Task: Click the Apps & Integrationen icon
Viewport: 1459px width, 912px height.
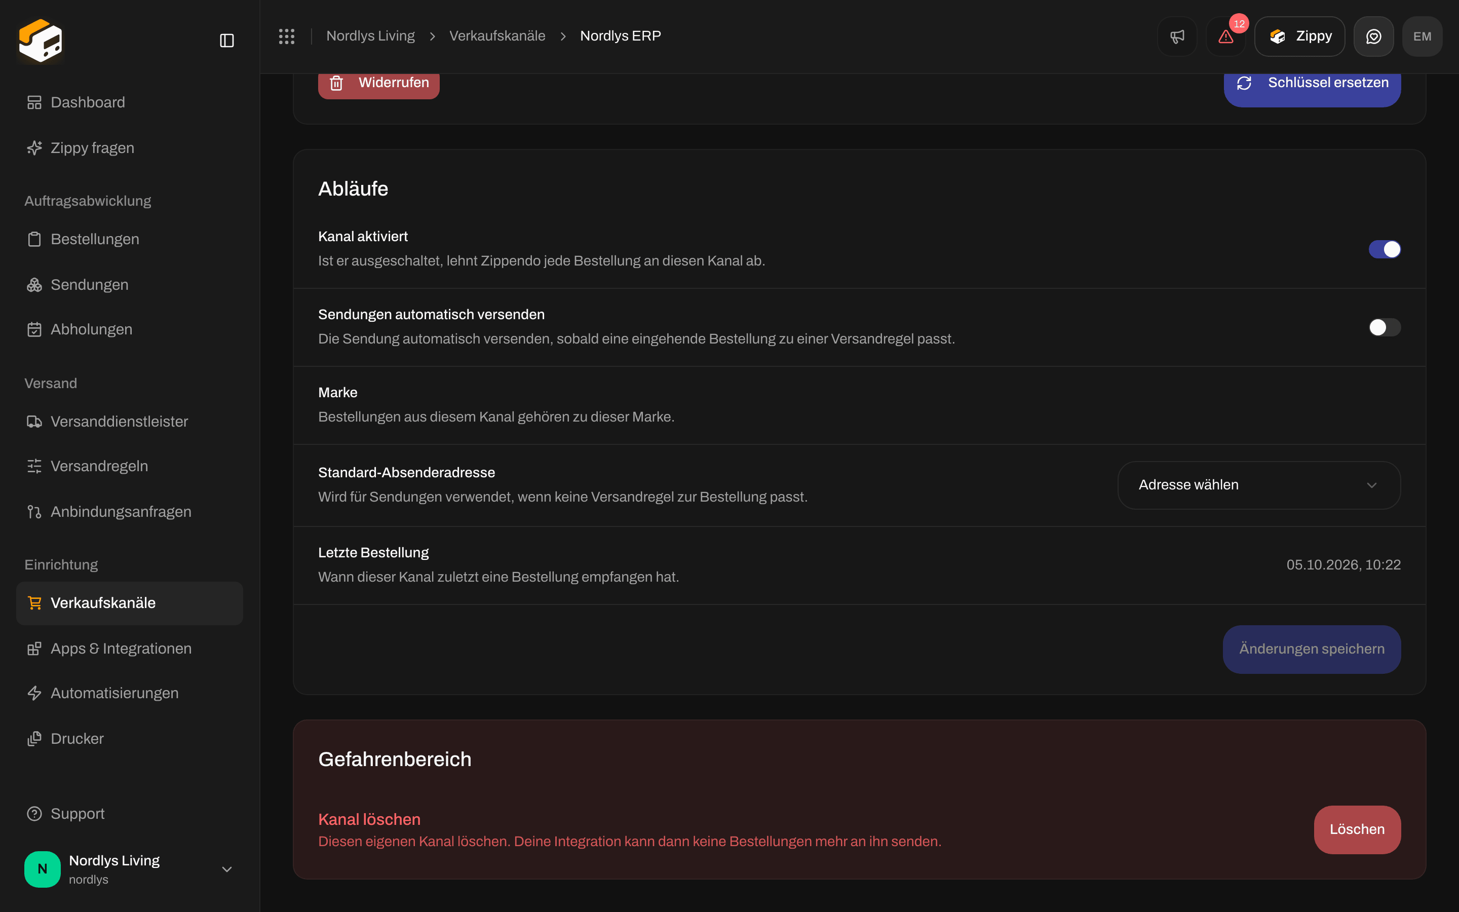Action: pos(34,649)
